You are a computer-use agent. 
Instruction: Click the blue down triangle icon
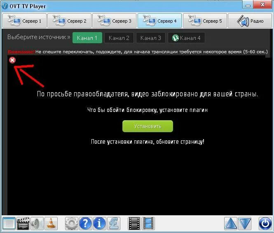pyautogui.click(x=245, y=223)
